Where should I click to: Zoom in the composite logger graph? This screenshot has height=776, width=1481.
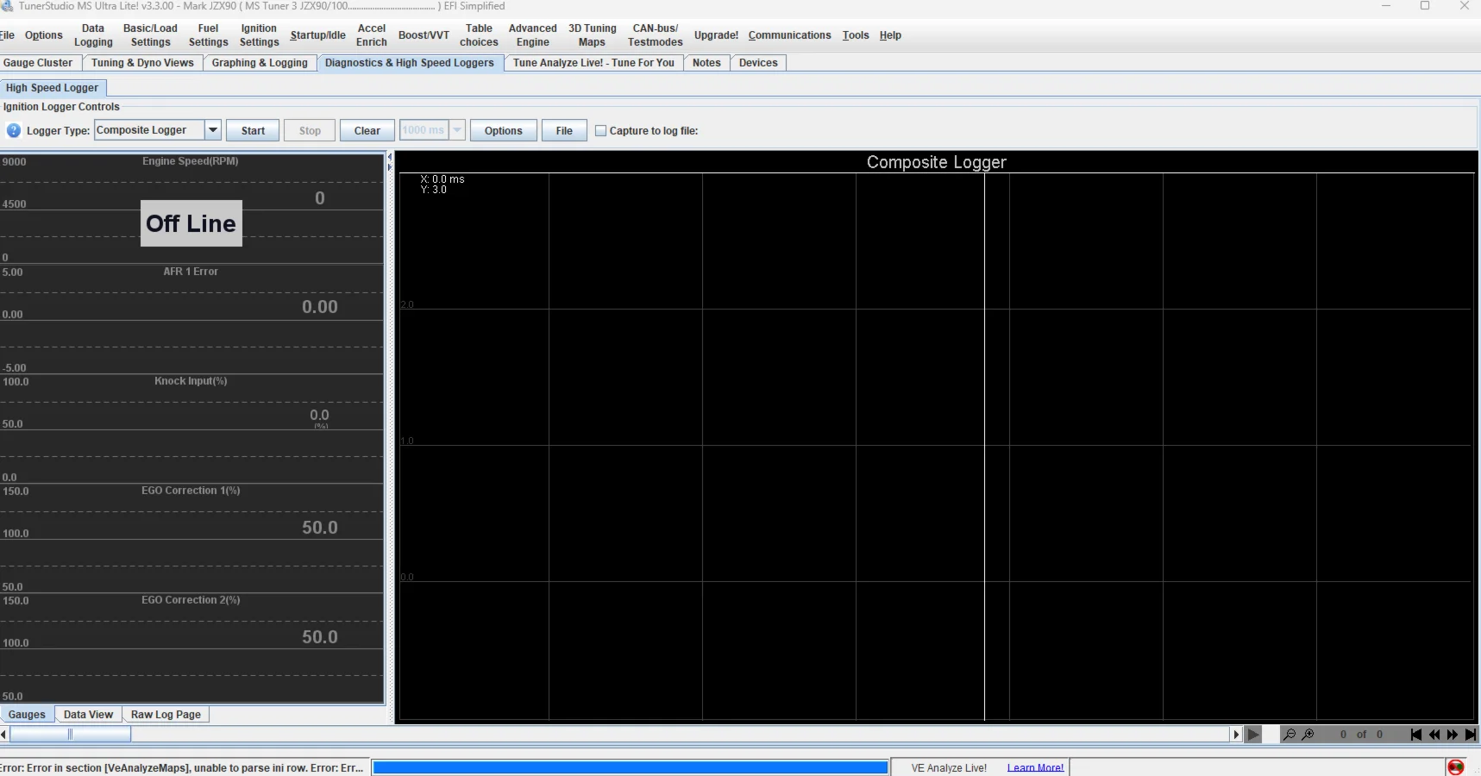(1308, 735)
